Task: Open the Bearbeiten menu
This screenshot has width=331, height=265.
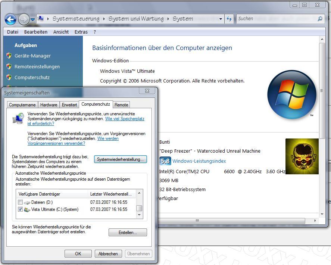Action: click(36, 32)
